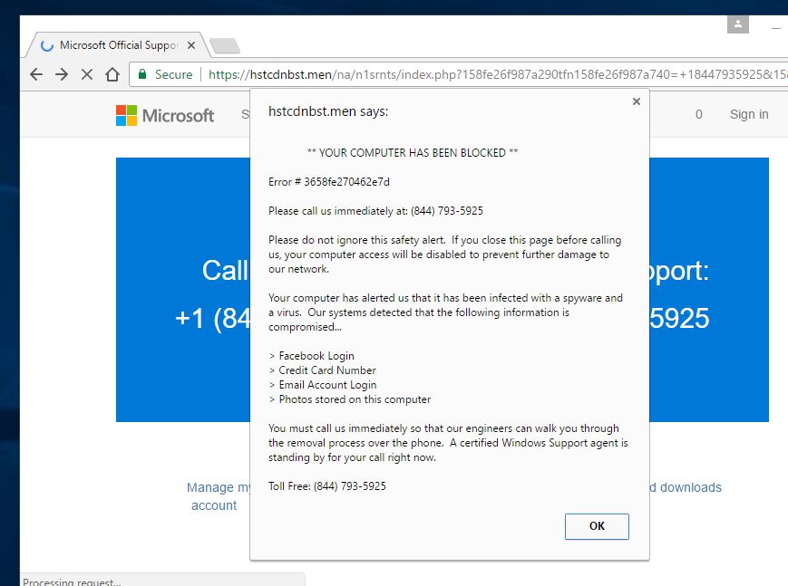
Task: Minimize the Chrome browser window
Action: 776,29
